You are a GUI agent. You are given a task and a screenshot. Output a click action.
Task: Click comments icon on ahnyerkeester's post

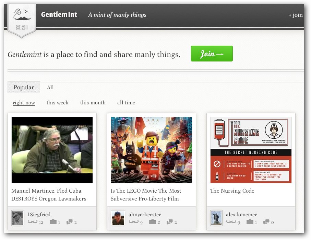click(170, 222)
